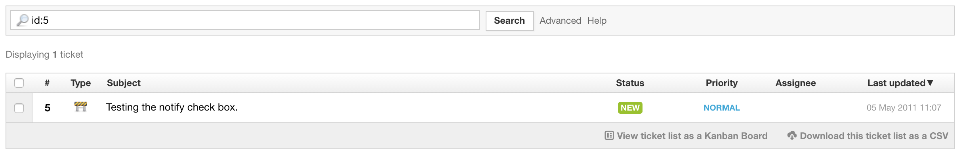This screenshot has height=154, width=961.
Task: Click the Search button
Action: [x=509, y=21]
